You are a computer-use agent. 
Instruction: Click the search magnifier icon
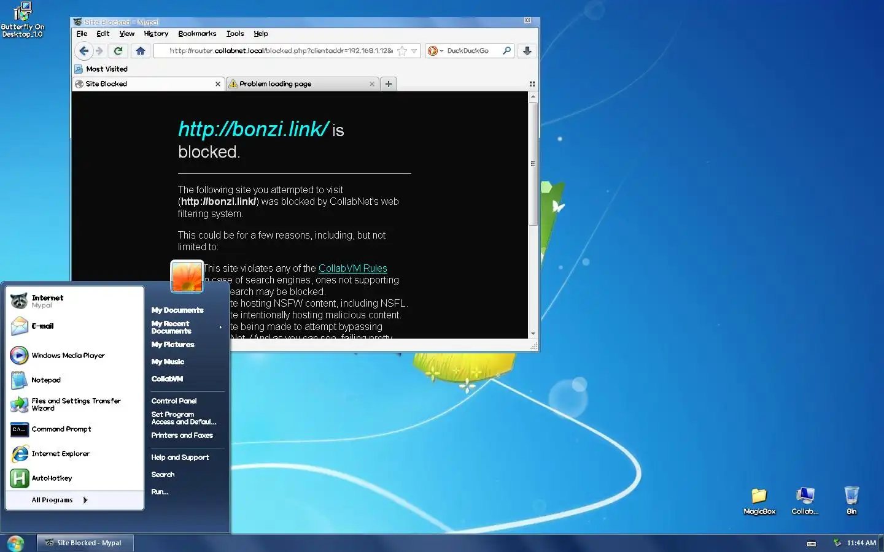point(507,51)
